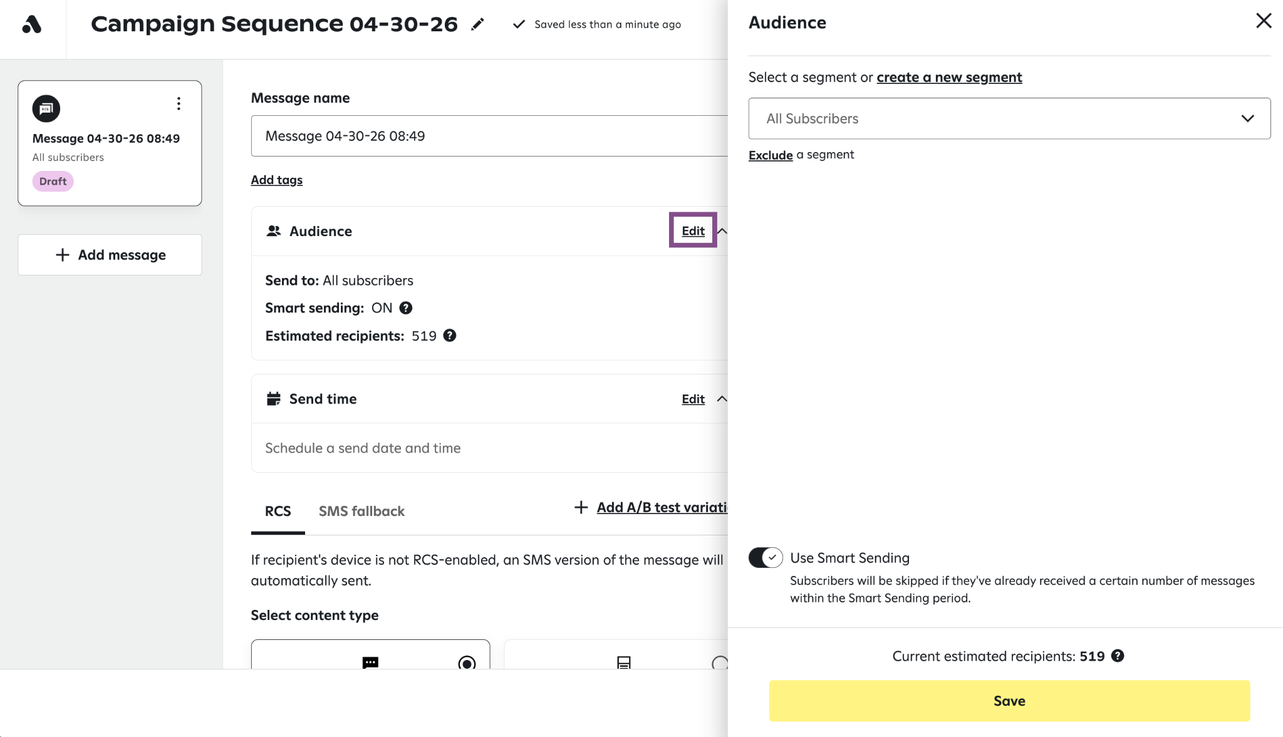This screenshot has height=737, width=1283.
Task: Click the Draft status badge
Action: point(53,181)
